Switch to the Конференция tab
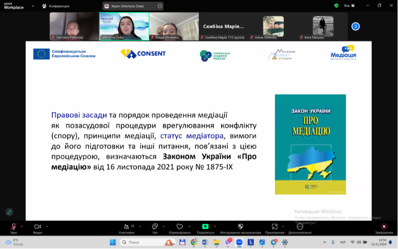The image size is (398, 249). click(55, 6)
